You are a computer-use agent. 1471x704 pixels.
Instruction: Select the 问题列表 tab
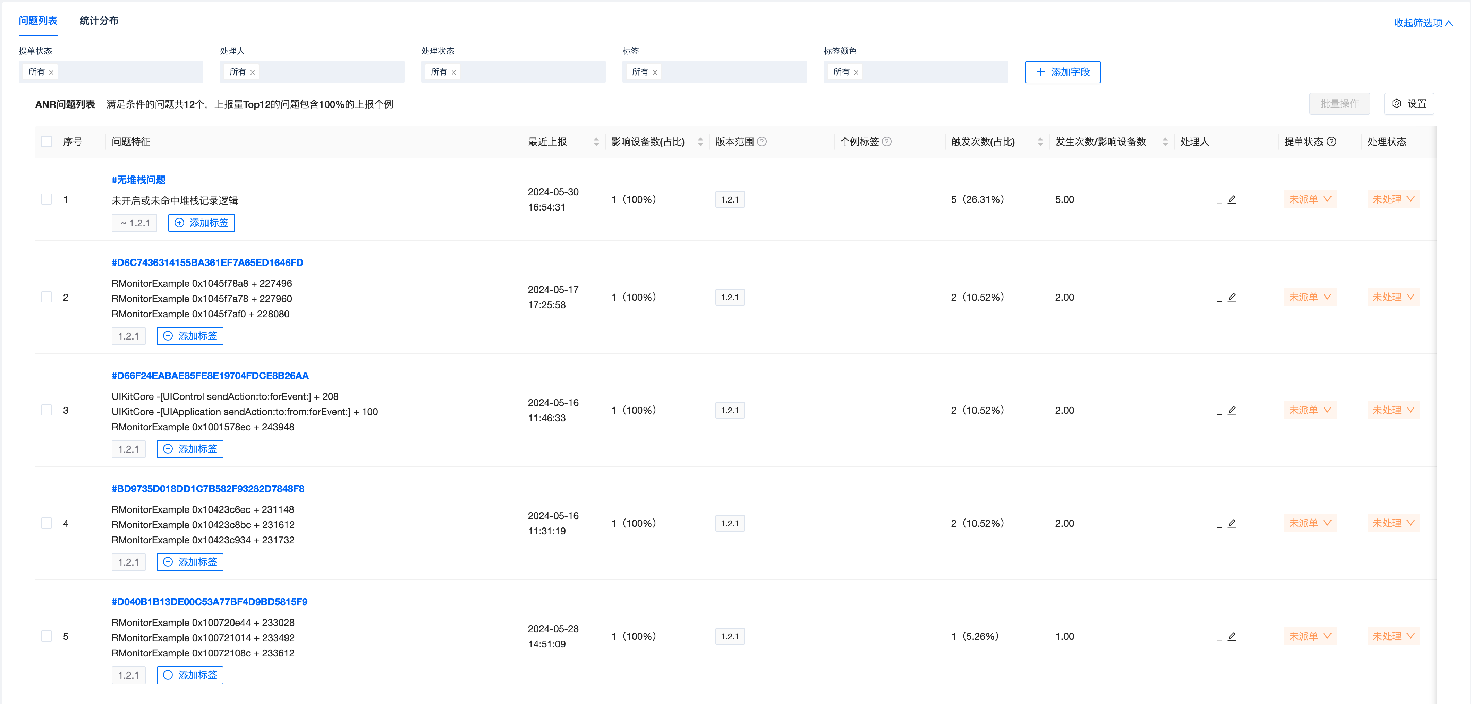tap(38, 20)
